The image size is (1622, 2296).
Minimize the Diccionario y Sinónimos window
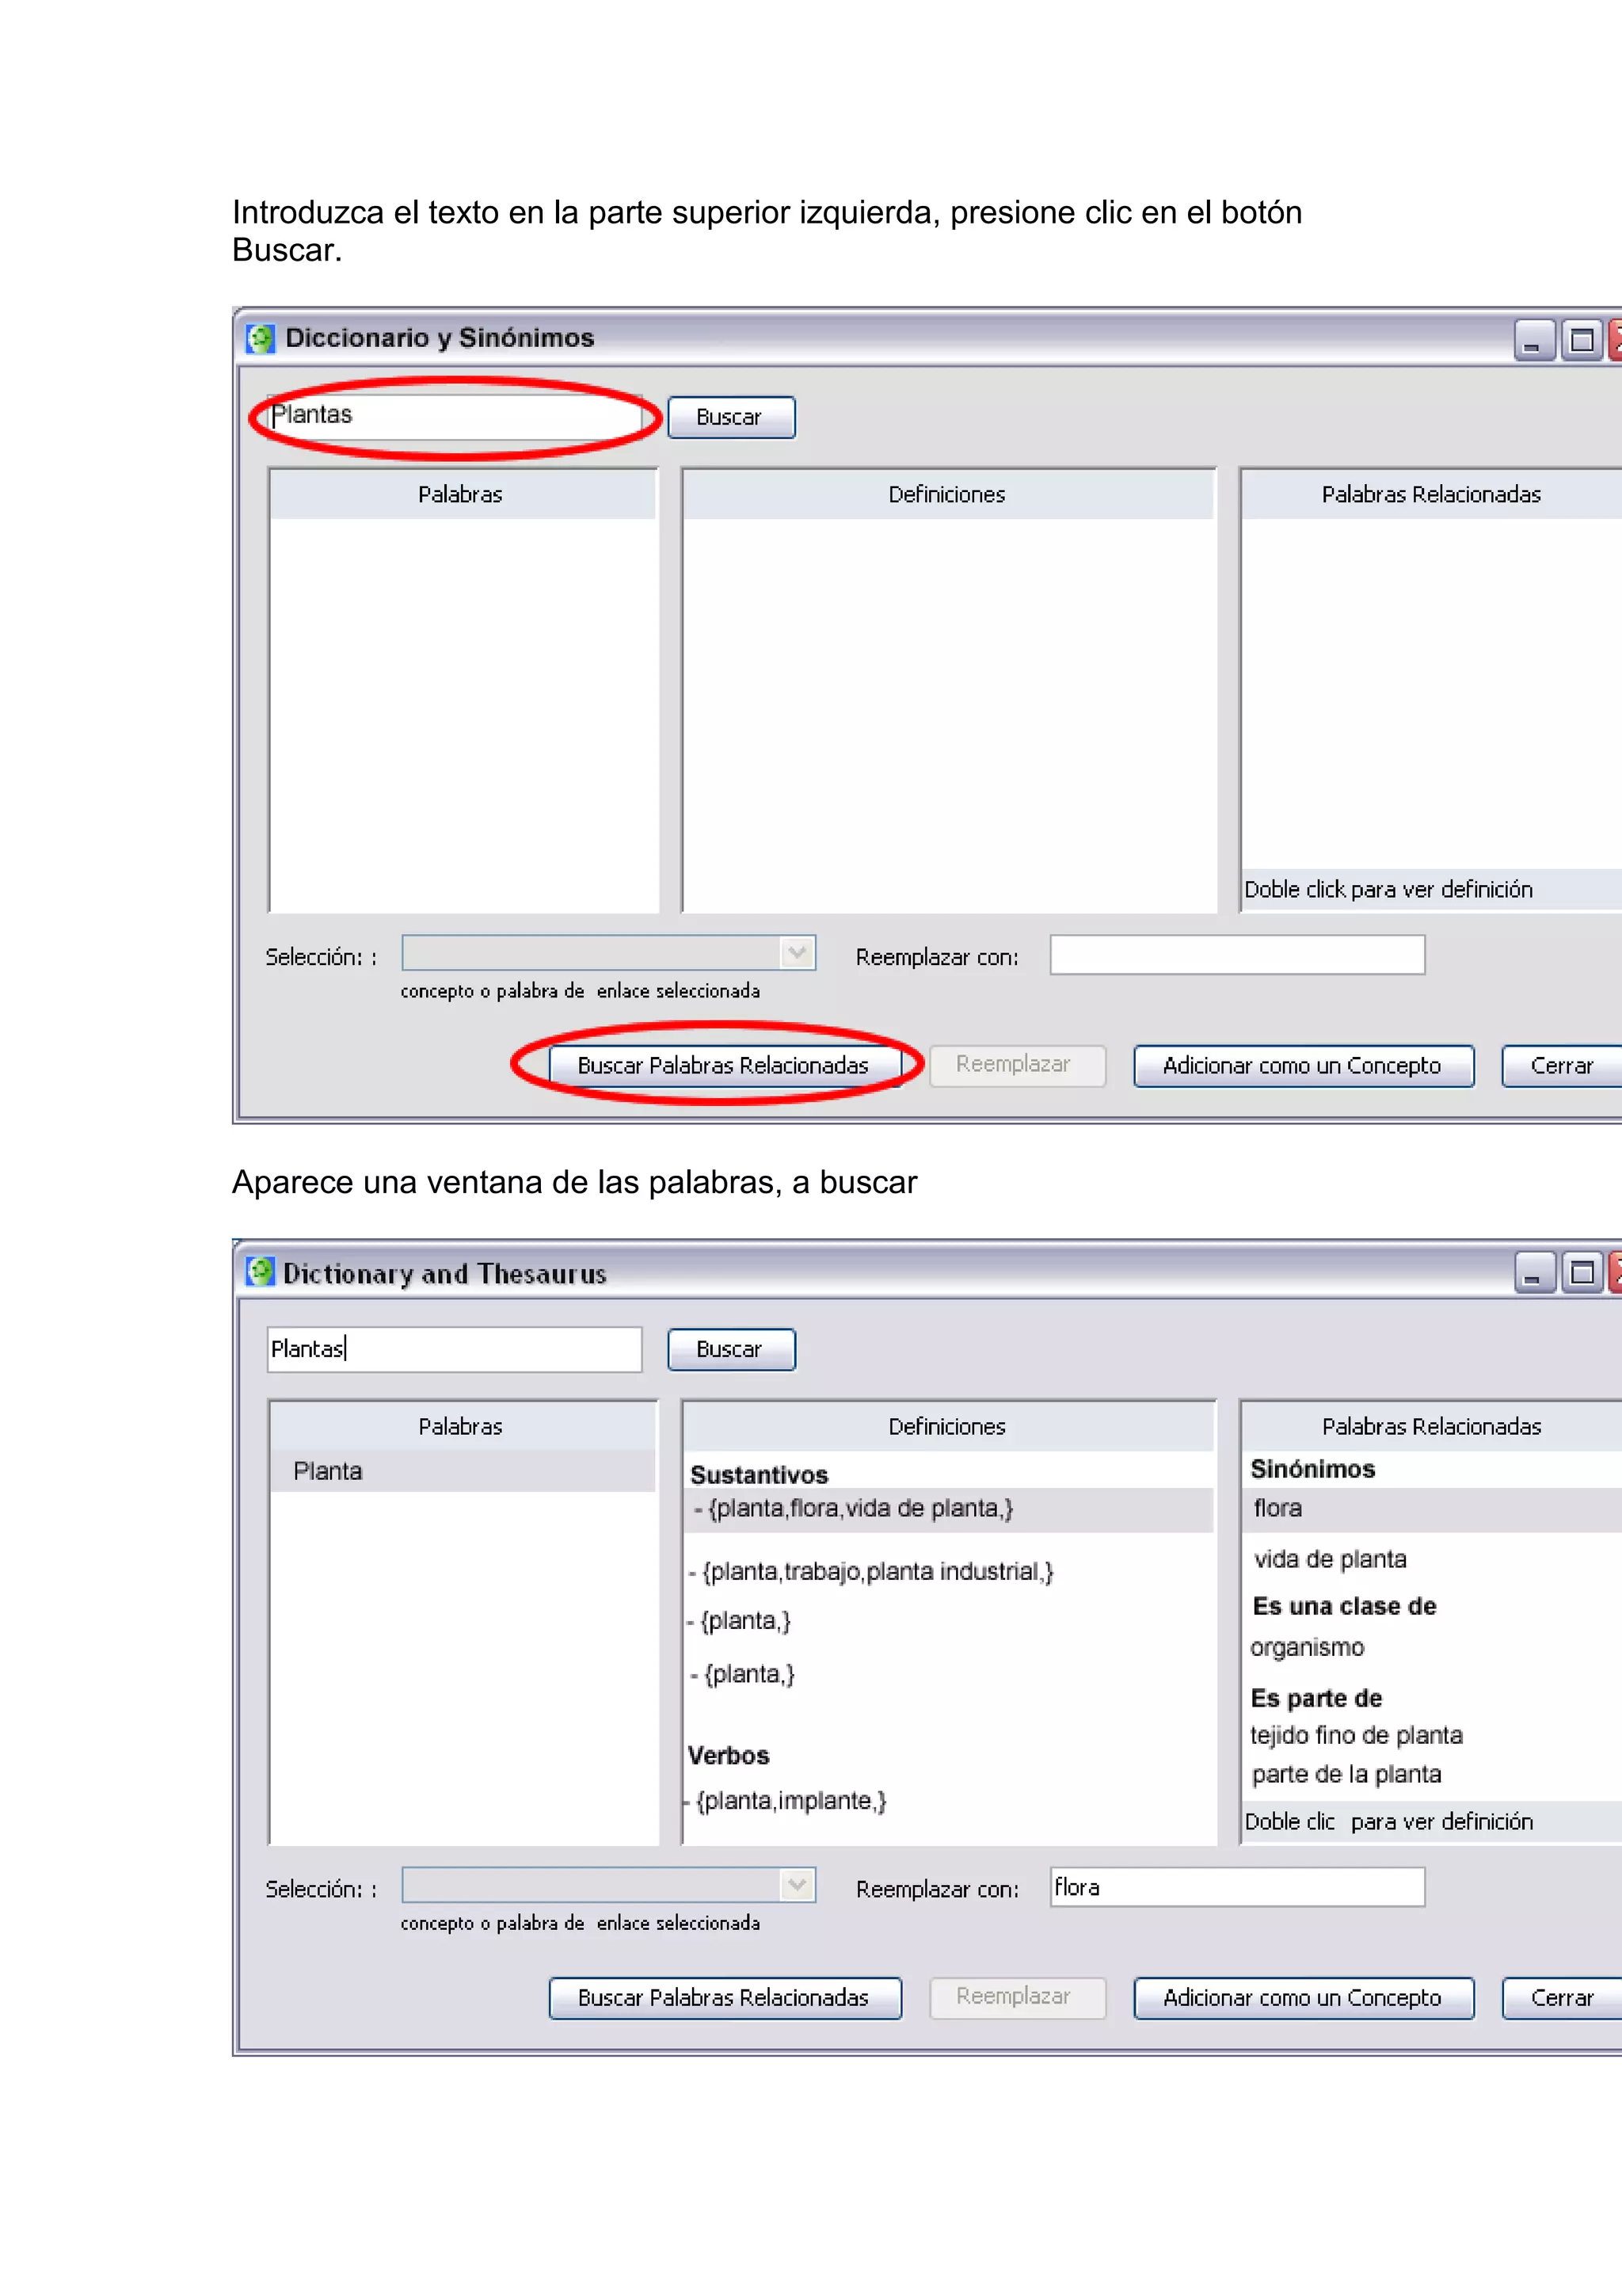point(1533,340)
